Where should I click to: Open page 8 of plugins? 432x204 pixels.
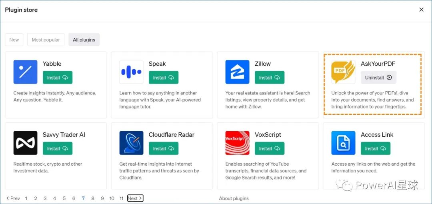pyautogui.click(x=93, y=198)
